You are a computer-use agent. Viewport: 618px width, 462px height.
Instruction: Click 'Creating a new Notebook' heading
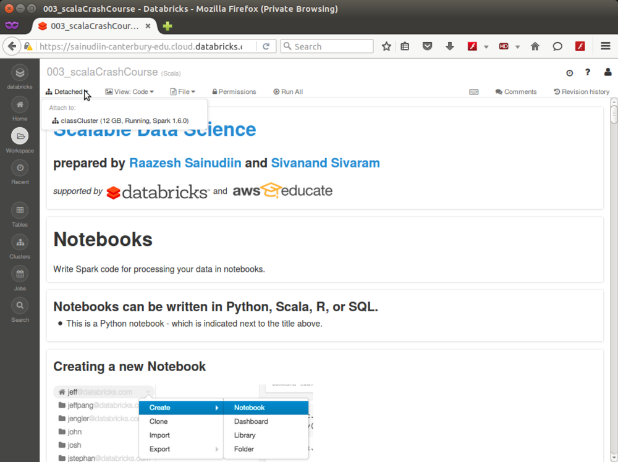129,367
